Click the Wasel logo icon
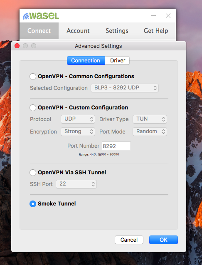Image resolution: width=202 pixels, height=265 pixels. pyautogui.click(x=41, y=16)
